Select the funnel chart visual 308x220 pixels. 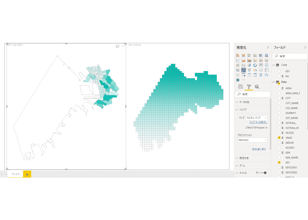[249, 70]
